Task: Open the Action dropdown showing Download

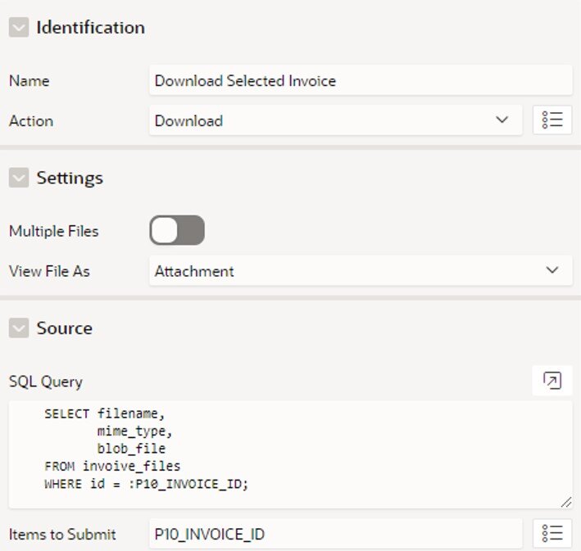Action: [x=336, y=120]
